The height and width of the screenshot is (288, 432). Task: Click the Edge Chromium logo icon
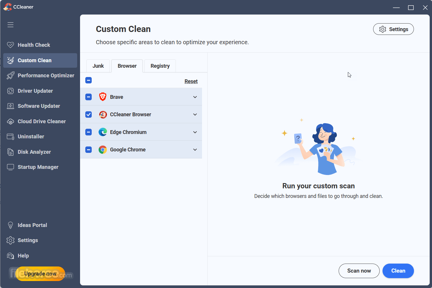[x=103, y=132]
